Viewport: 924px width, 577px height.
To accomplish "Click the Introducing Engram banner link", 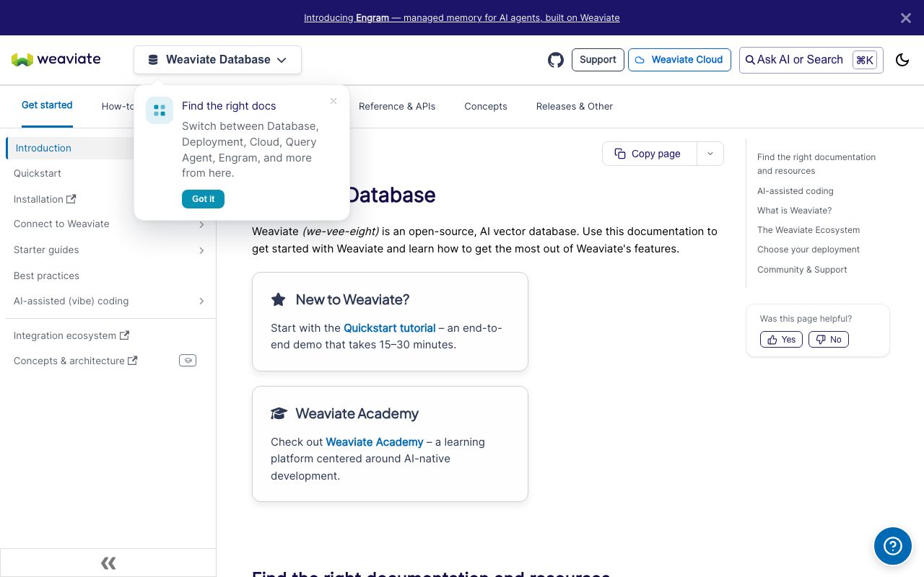I will [462, 18].
